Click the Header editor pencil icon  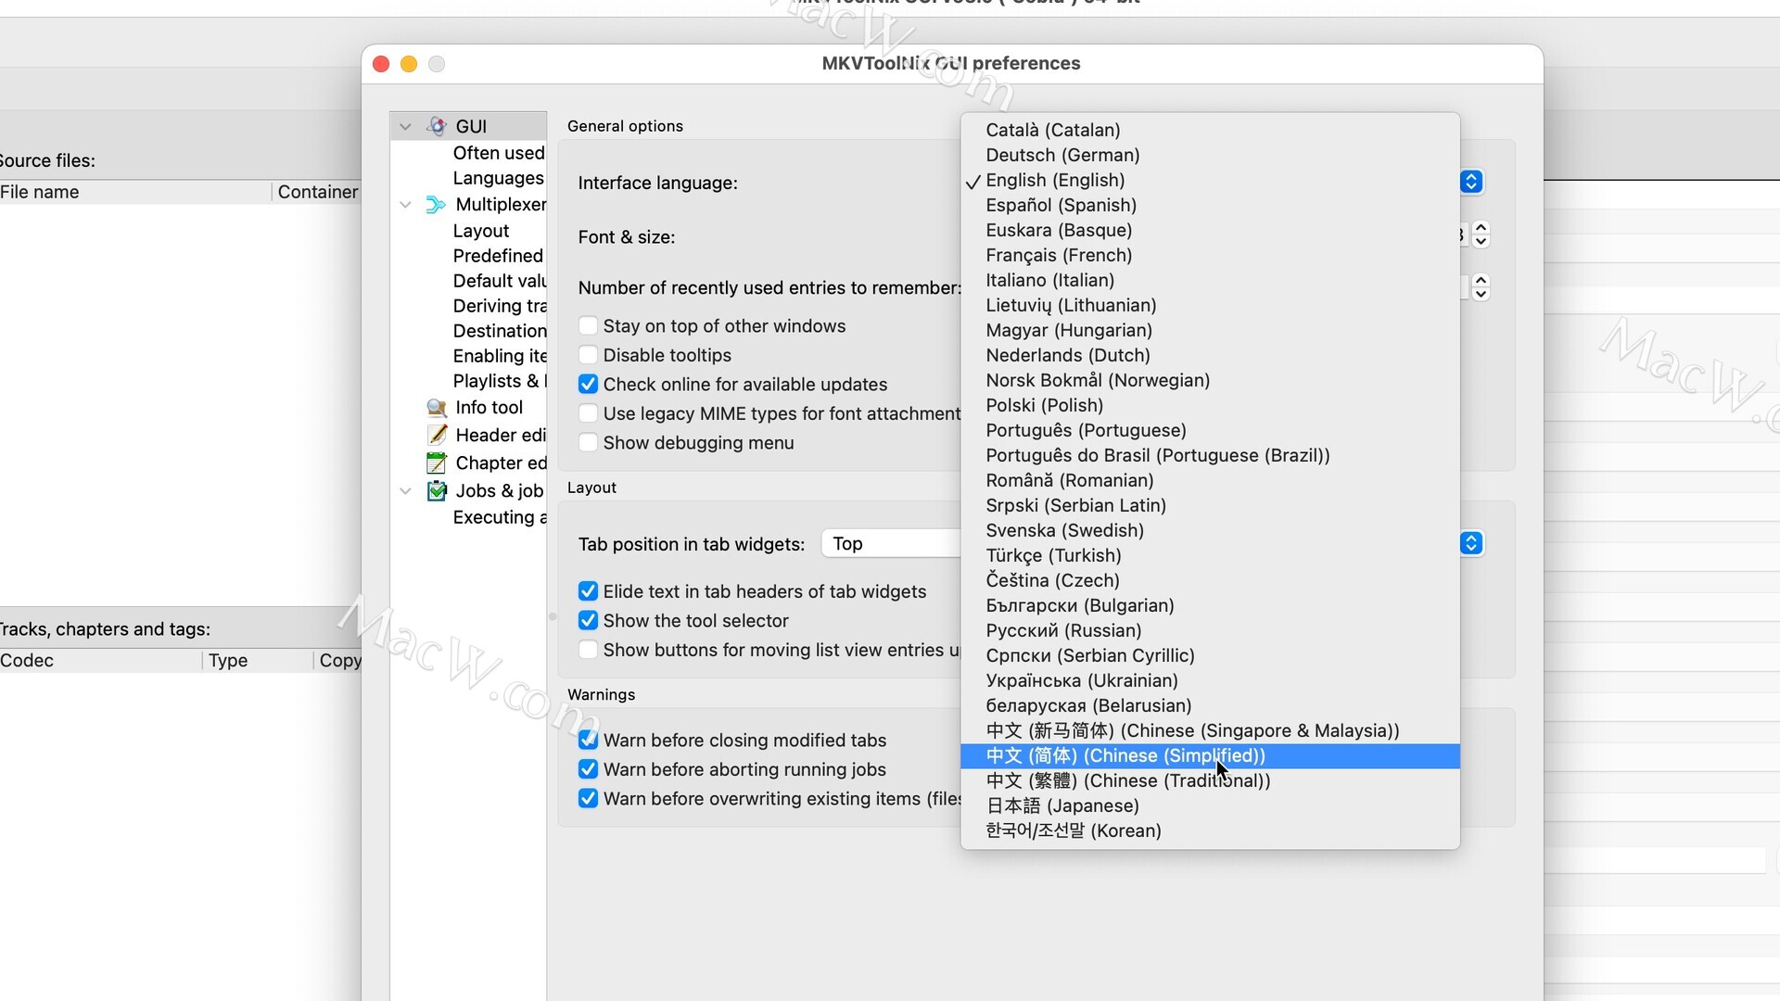[437, 435]
